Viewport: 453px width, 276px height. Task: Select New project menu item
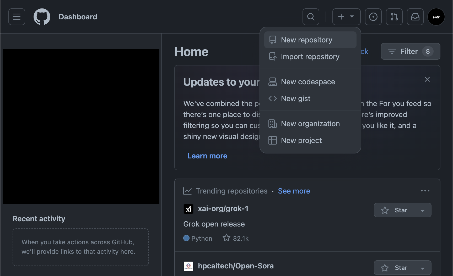[310, 140]
